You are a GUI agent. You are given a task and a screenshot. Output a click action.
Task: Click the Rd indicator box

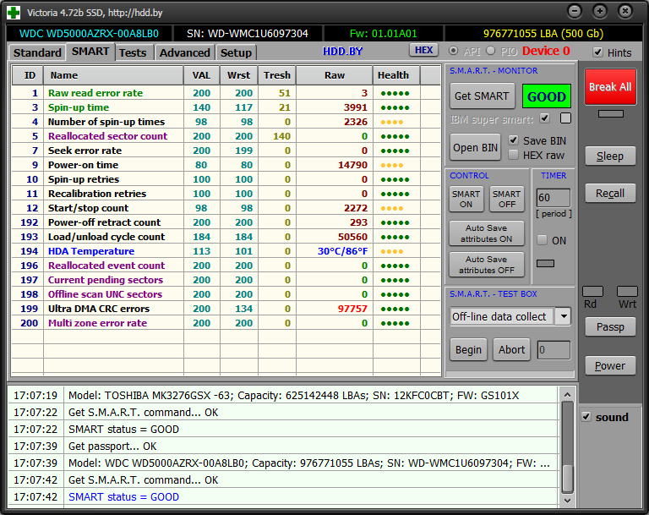[592, 291]
